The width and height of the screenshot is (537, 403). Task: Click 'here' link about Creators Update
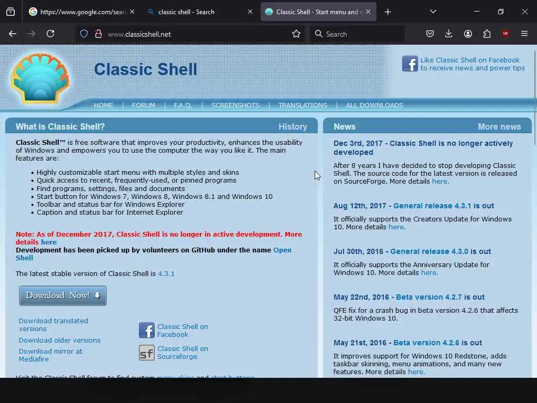coord(397,227)
